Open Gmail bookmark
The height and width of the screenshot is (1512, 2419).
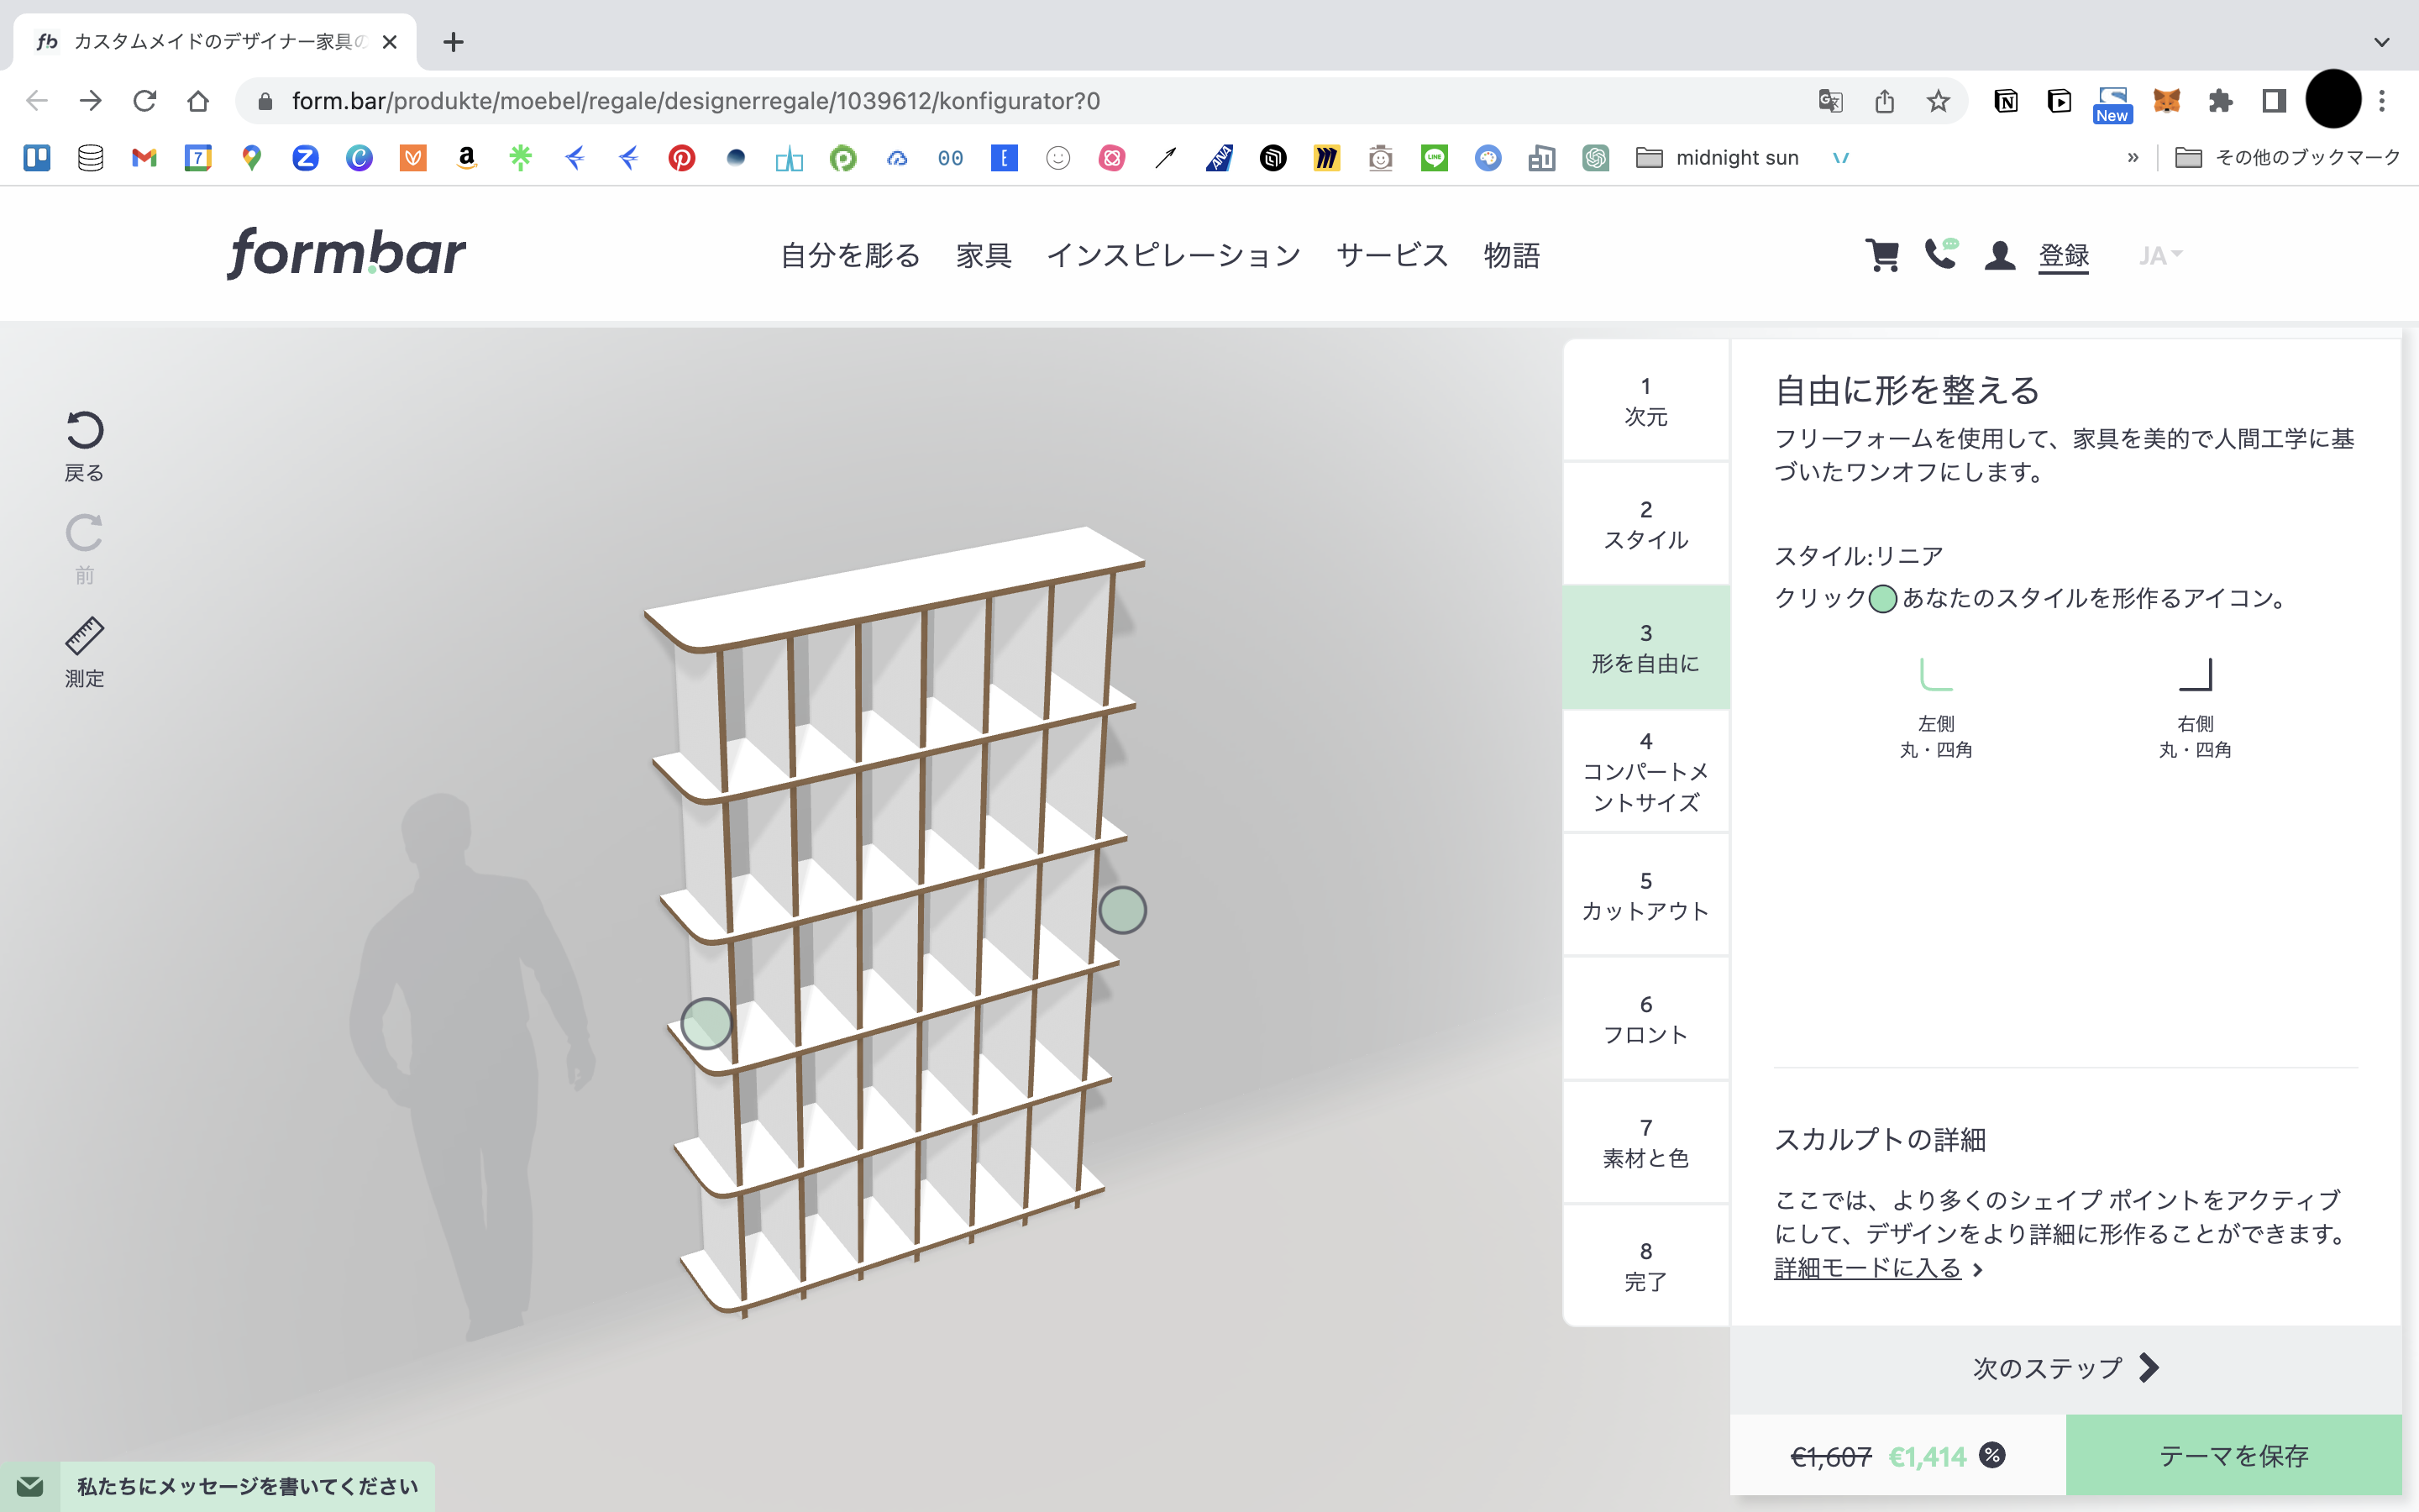144,157
